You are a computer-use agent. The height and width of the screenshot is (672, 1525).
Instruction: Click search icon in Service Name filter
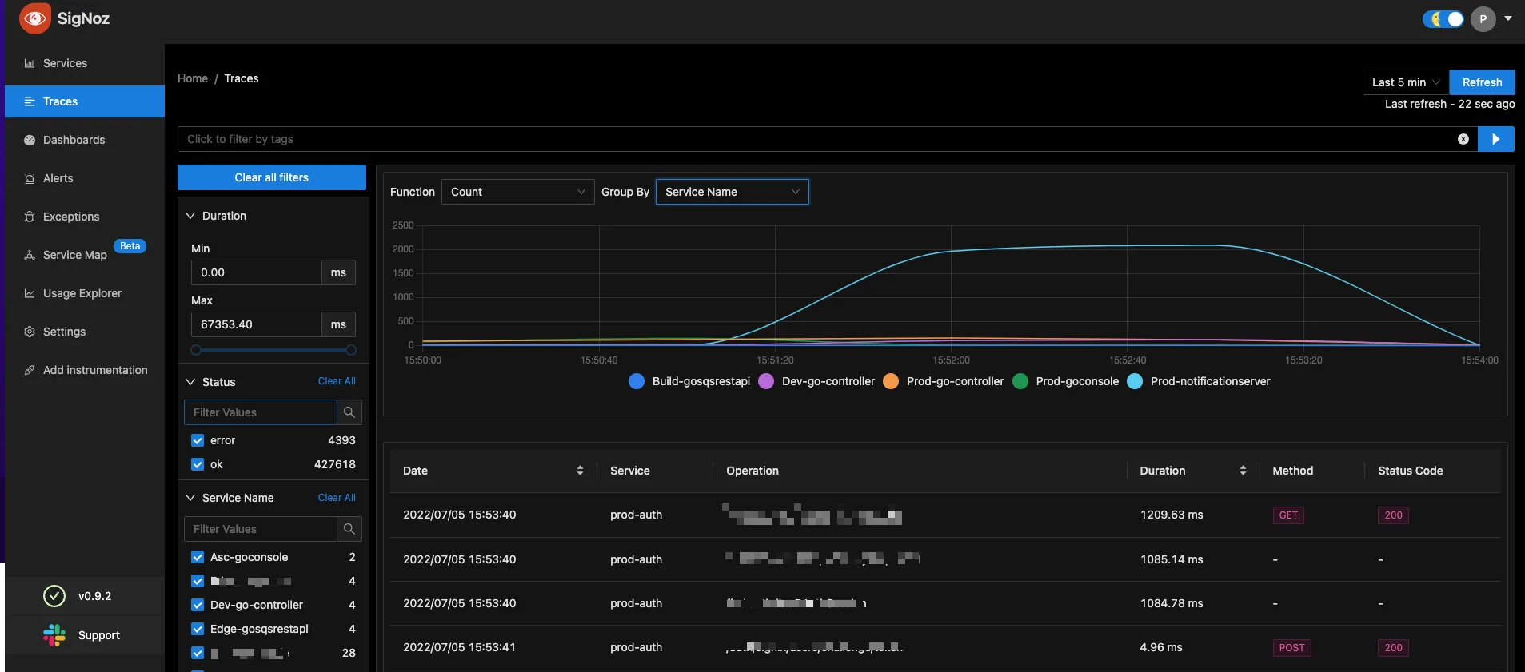(x=349, y=529)
